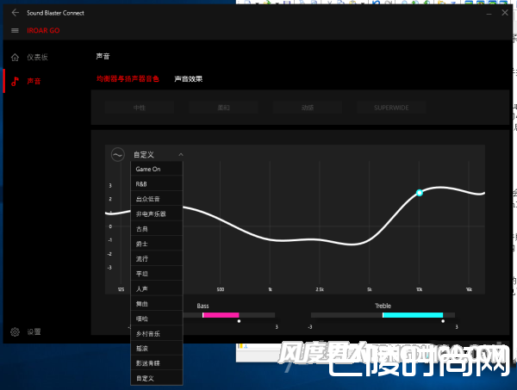Image resolution: width=517 pixels, height=390 pixels.
Task: Click the dashboard home icon
Action: point(16,58)
